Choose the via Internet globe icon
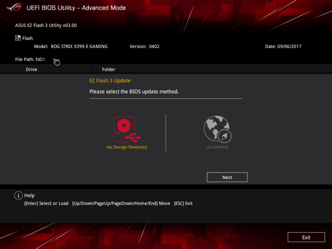Viewport: 332px width, 249px height. [x=217, y=129]
